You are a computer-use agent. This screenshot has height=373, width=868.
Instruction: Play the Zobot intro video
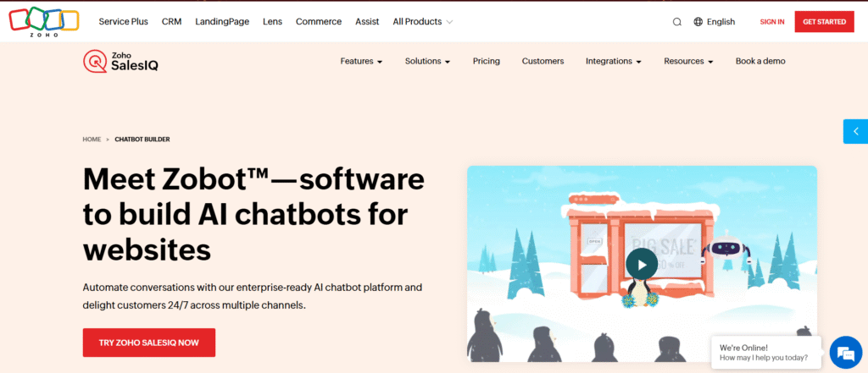point(642,264)
